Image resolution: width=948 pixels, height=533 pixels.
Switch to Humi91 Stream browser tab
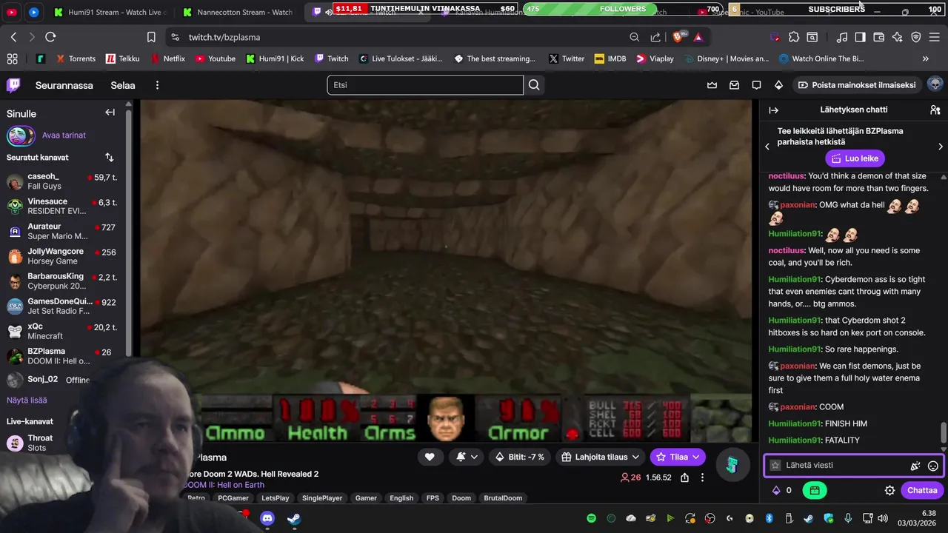pyautogui.click(x=111, y=12)
